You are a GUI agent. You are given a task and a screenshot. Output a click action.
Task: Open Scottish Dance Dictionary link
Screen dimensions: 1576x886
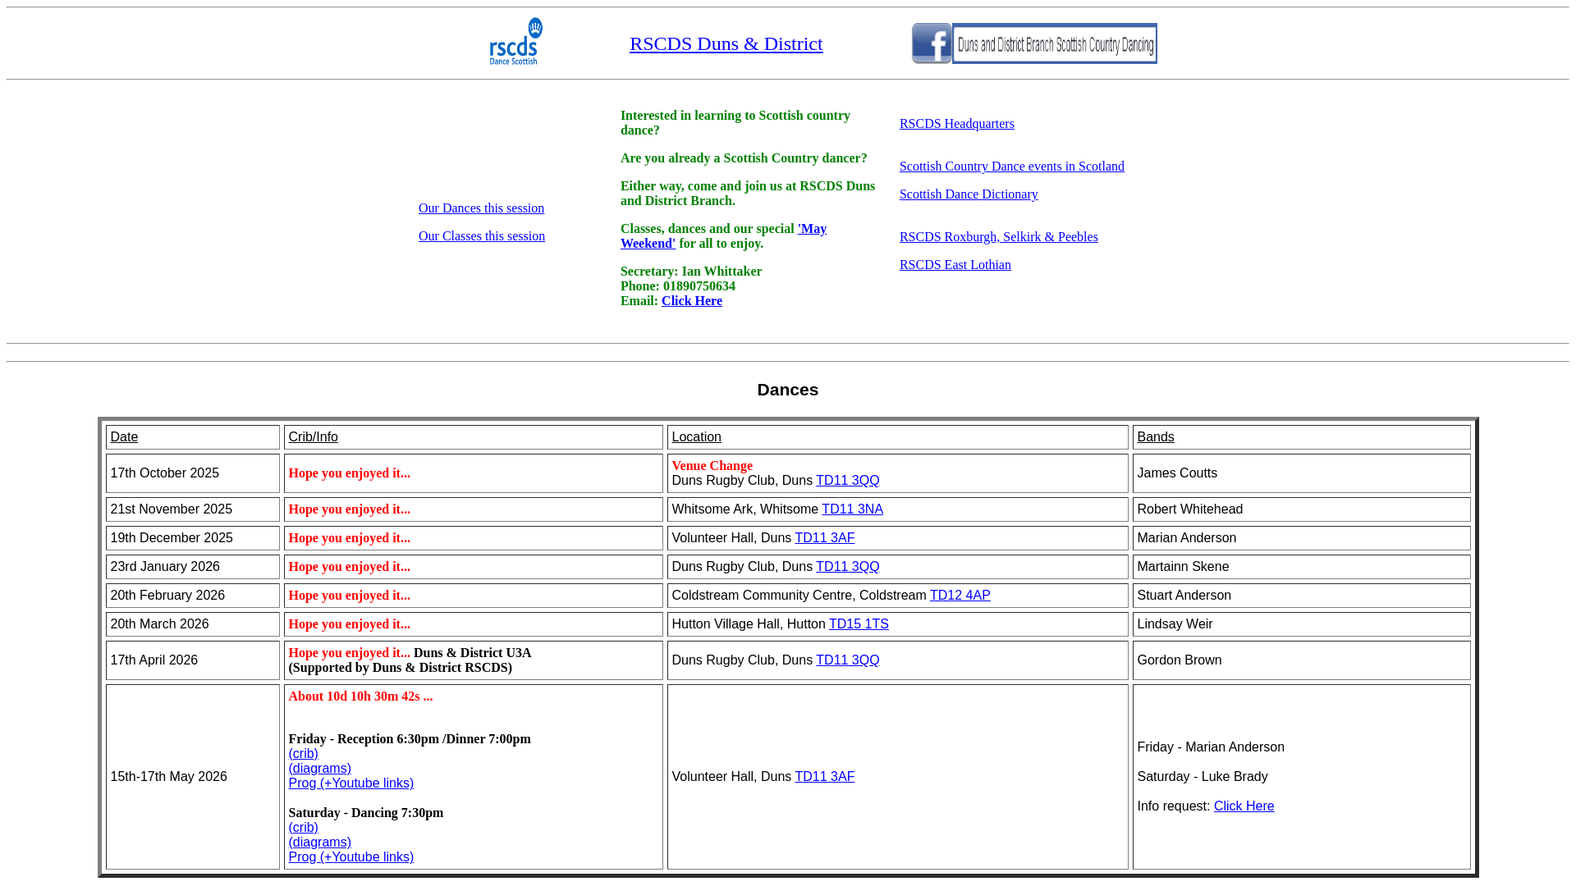[969, 194]
